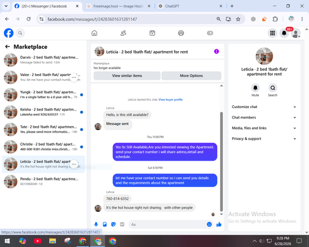
Task: Attach a file with the image icon
Action: [x=104, y=224]
